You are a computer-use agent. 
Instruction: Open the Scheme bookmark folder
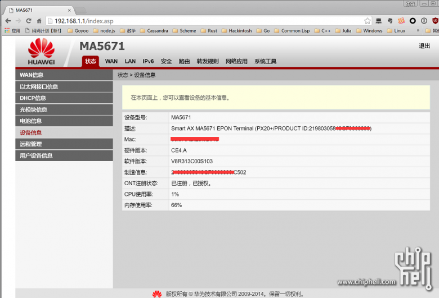coord(184,31)
